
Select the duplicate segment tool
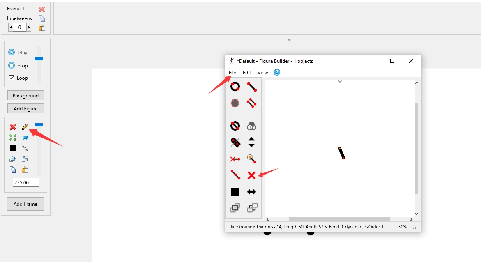pyautogui.click(x=251, y=103)
